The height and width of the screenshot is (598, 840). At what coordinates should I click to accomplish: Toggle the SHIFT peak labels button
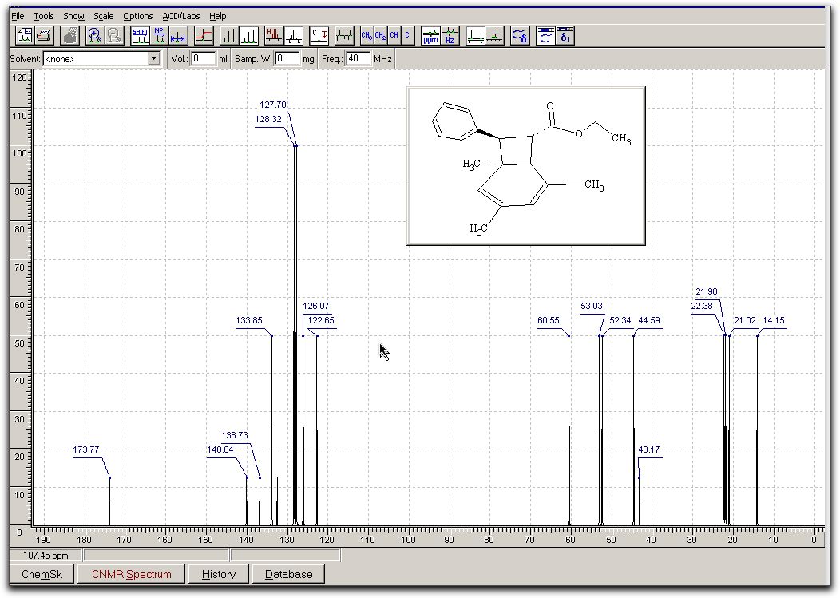point(141,35)
